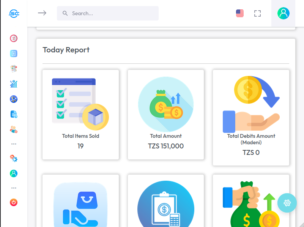Open the blue document report sidebar icon
Screen dimensions: 304x227
(x=14, y=114)
